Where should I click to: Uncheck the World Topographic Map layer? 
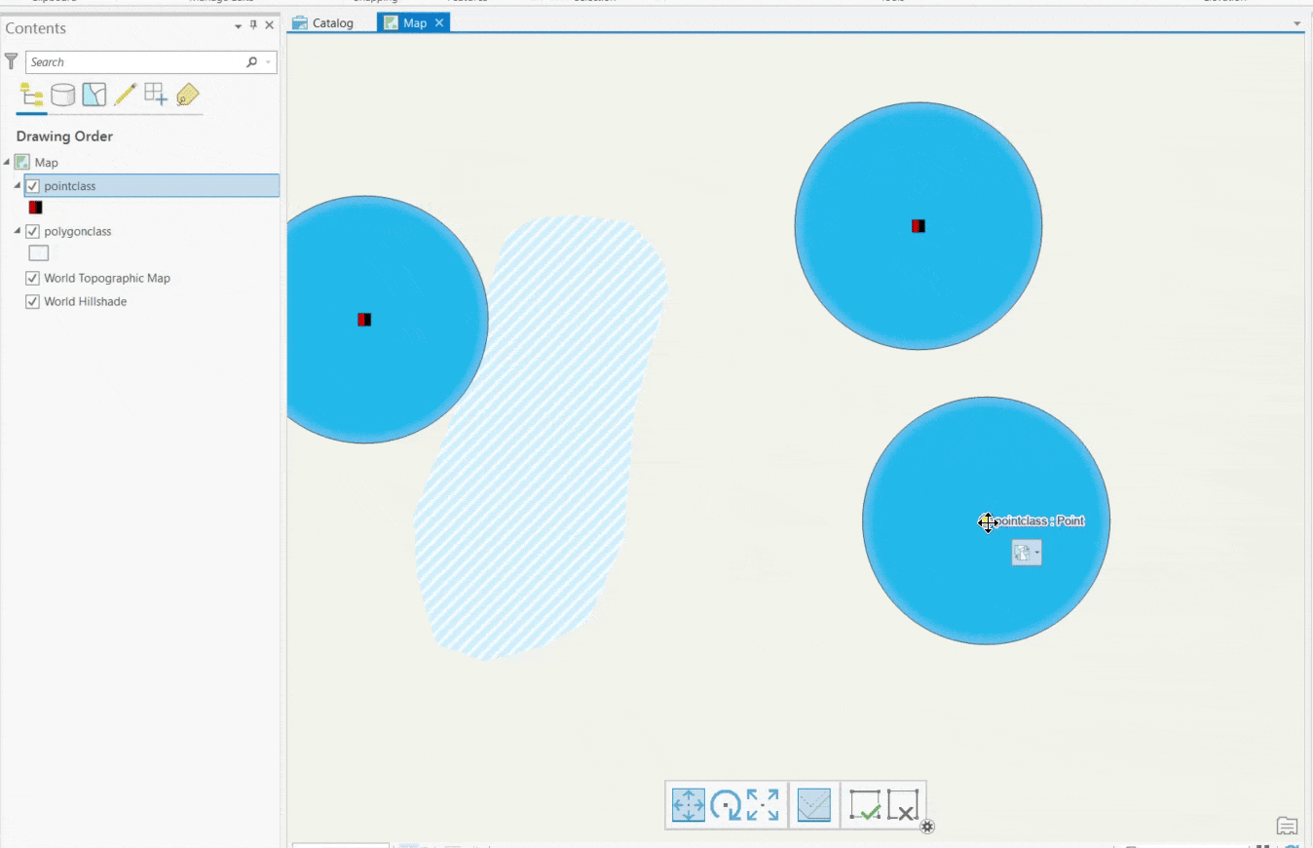(x=32, y=278)
